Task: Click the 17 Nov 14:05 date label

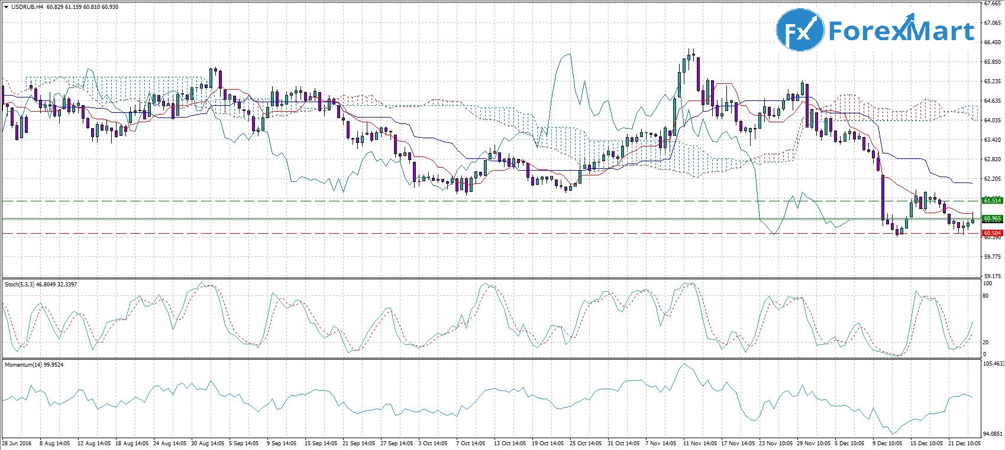Action: tap(738, 443)
